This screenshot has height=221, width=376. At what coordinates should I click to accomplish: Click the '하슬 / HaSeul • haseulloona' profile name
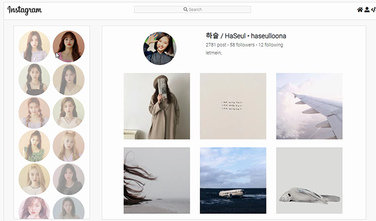click(246, 36)
